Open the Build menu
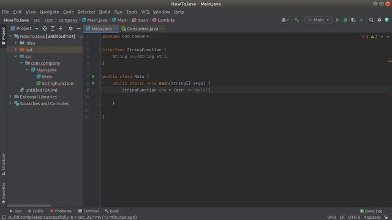 tap(105, 12)
